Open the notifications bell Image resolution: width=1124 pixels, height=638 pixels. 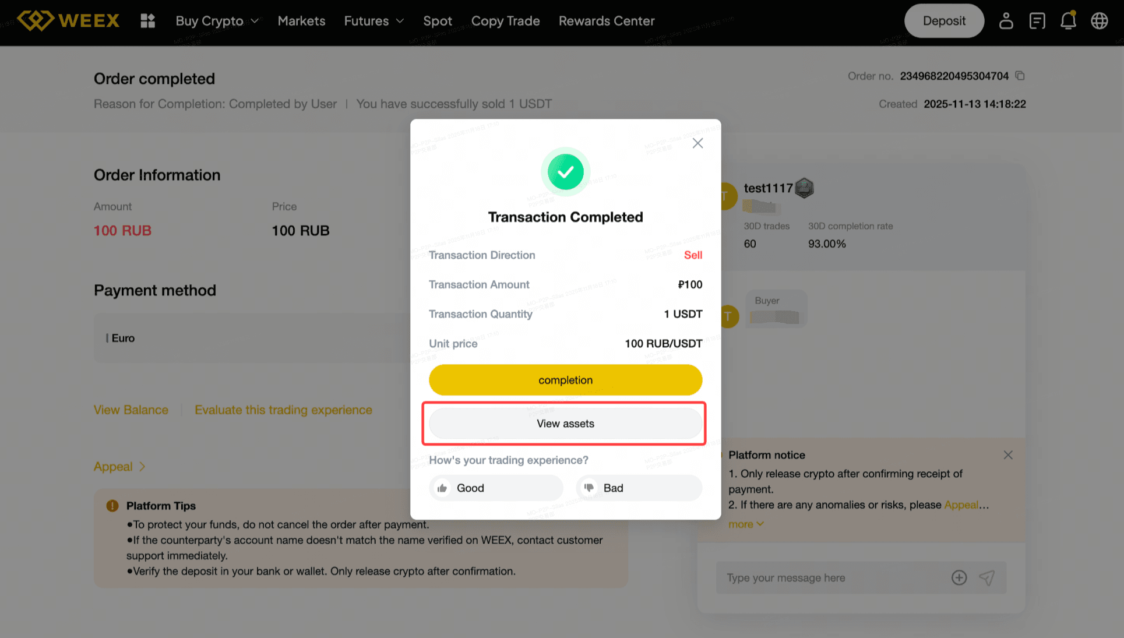(1068, 21)
